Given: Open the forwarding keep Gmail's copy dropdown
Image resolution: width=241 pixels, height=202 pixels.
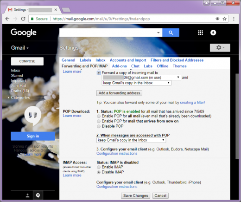Looking at the screenshot, I should coord(136,83).
